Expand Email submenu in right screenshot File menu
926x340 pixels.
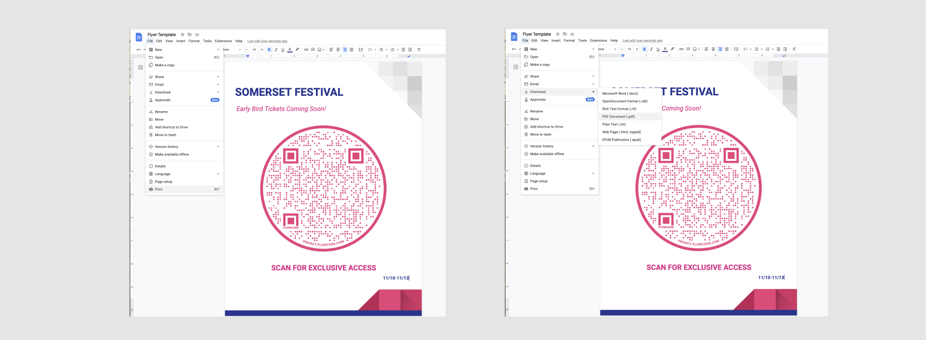(x=559, y=84)
